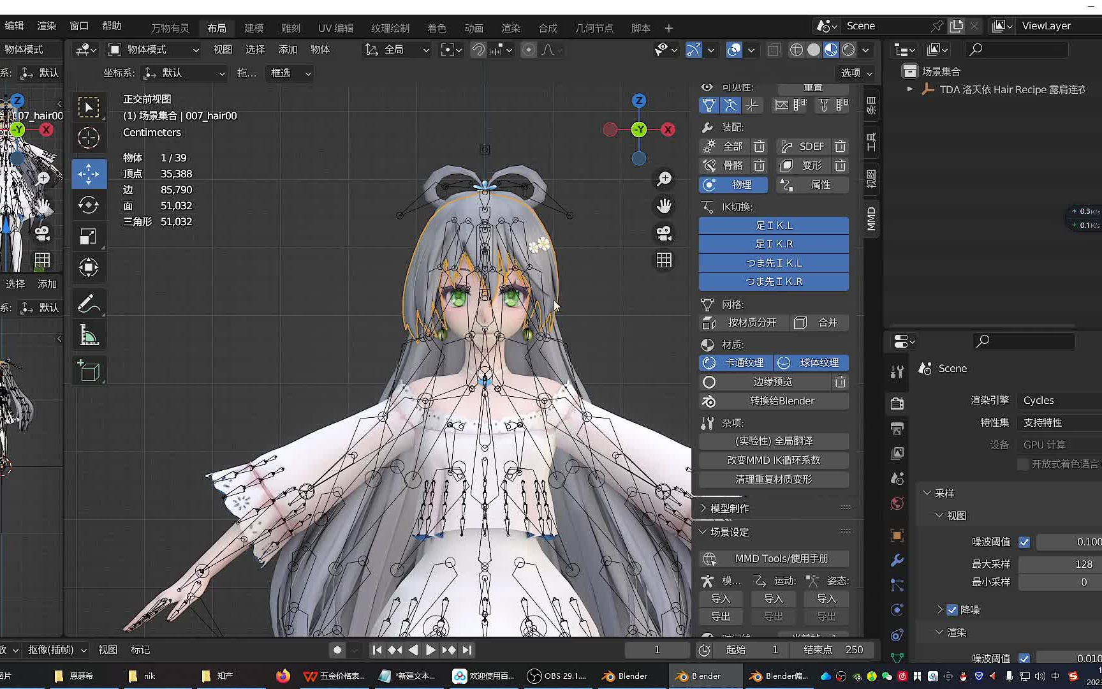
Task: Select the Move tool
Action: [89, 174]
